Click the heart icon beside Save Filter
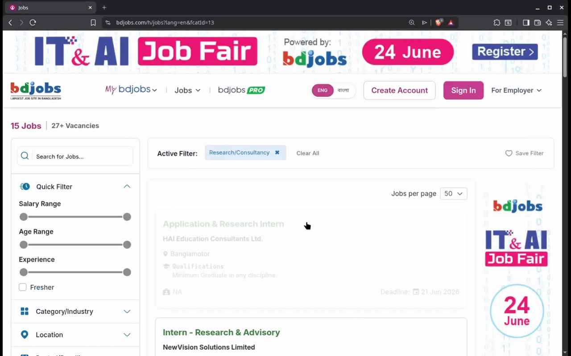This screenshot has height=356, width=571. coord(509,153)
